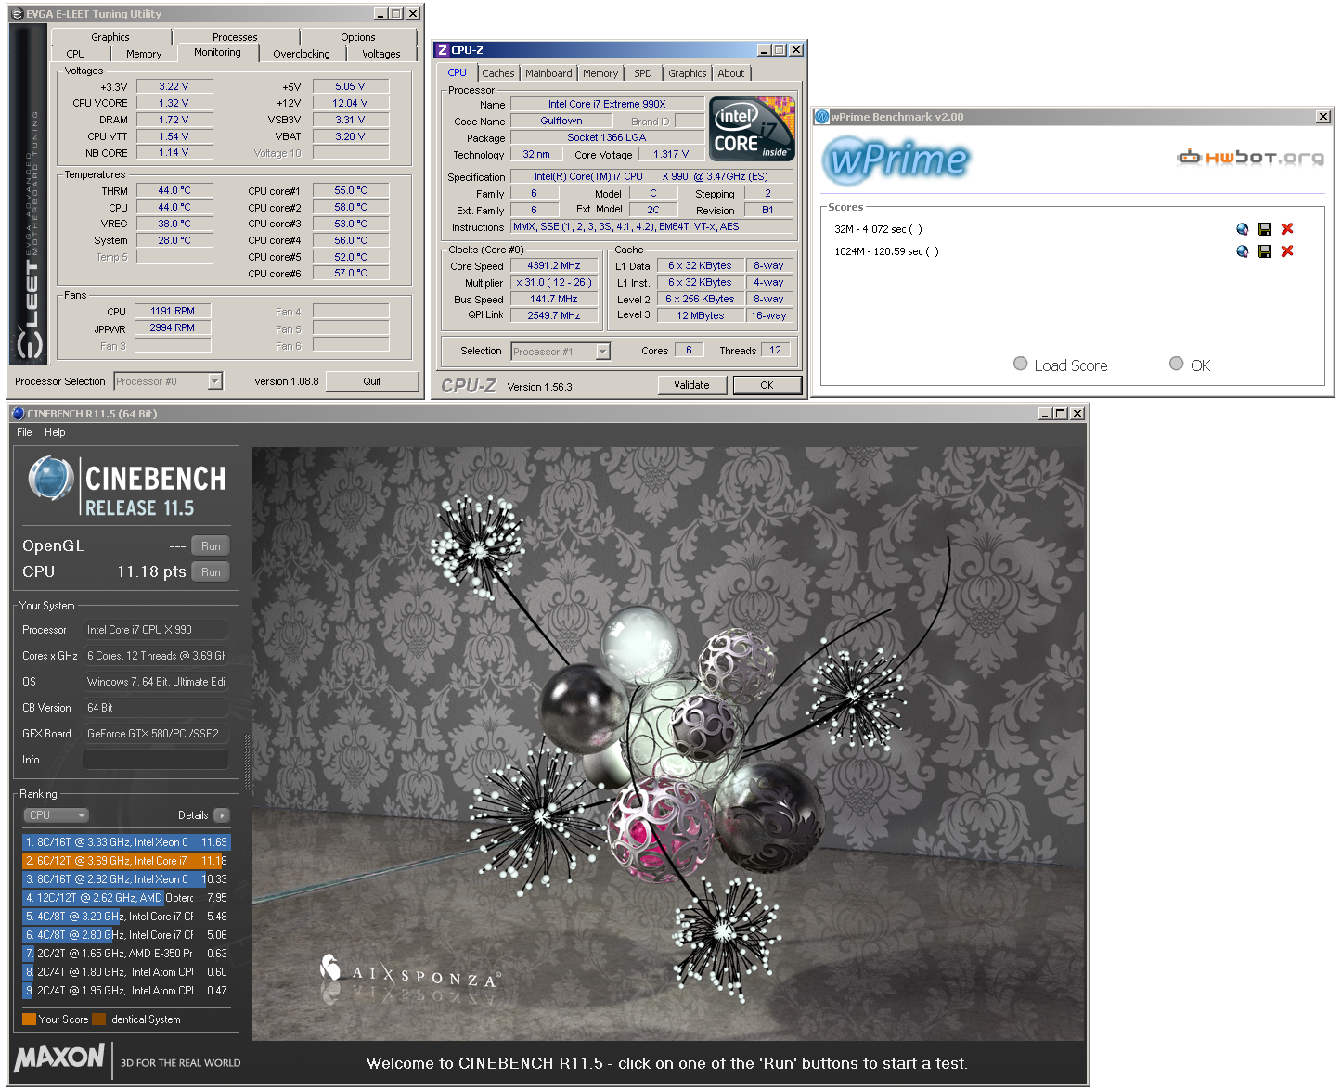Save the 1024M score with floppy icon

(x=1265, y=251)
